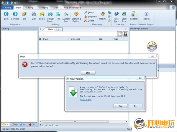Screen dimensions: 177x132
Task: Open the About dialog icon
Action: (146, 14)
